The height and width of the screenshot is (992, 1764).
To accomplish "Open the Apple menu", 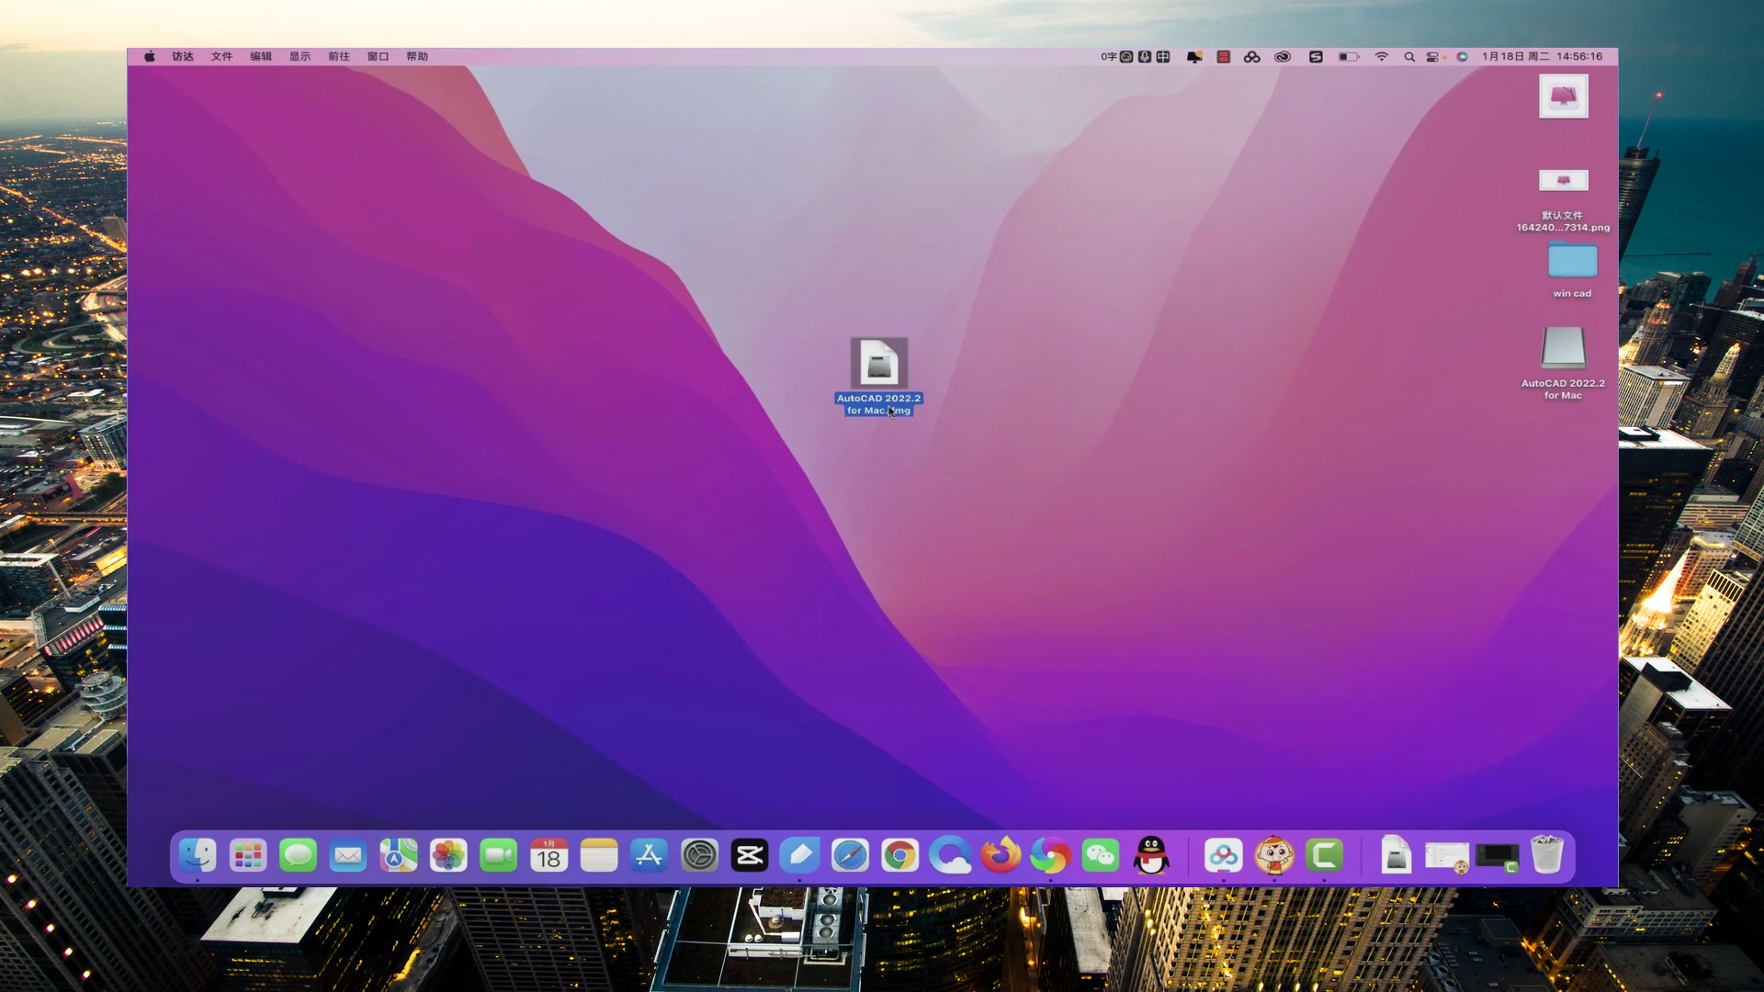I will [150, 57].
